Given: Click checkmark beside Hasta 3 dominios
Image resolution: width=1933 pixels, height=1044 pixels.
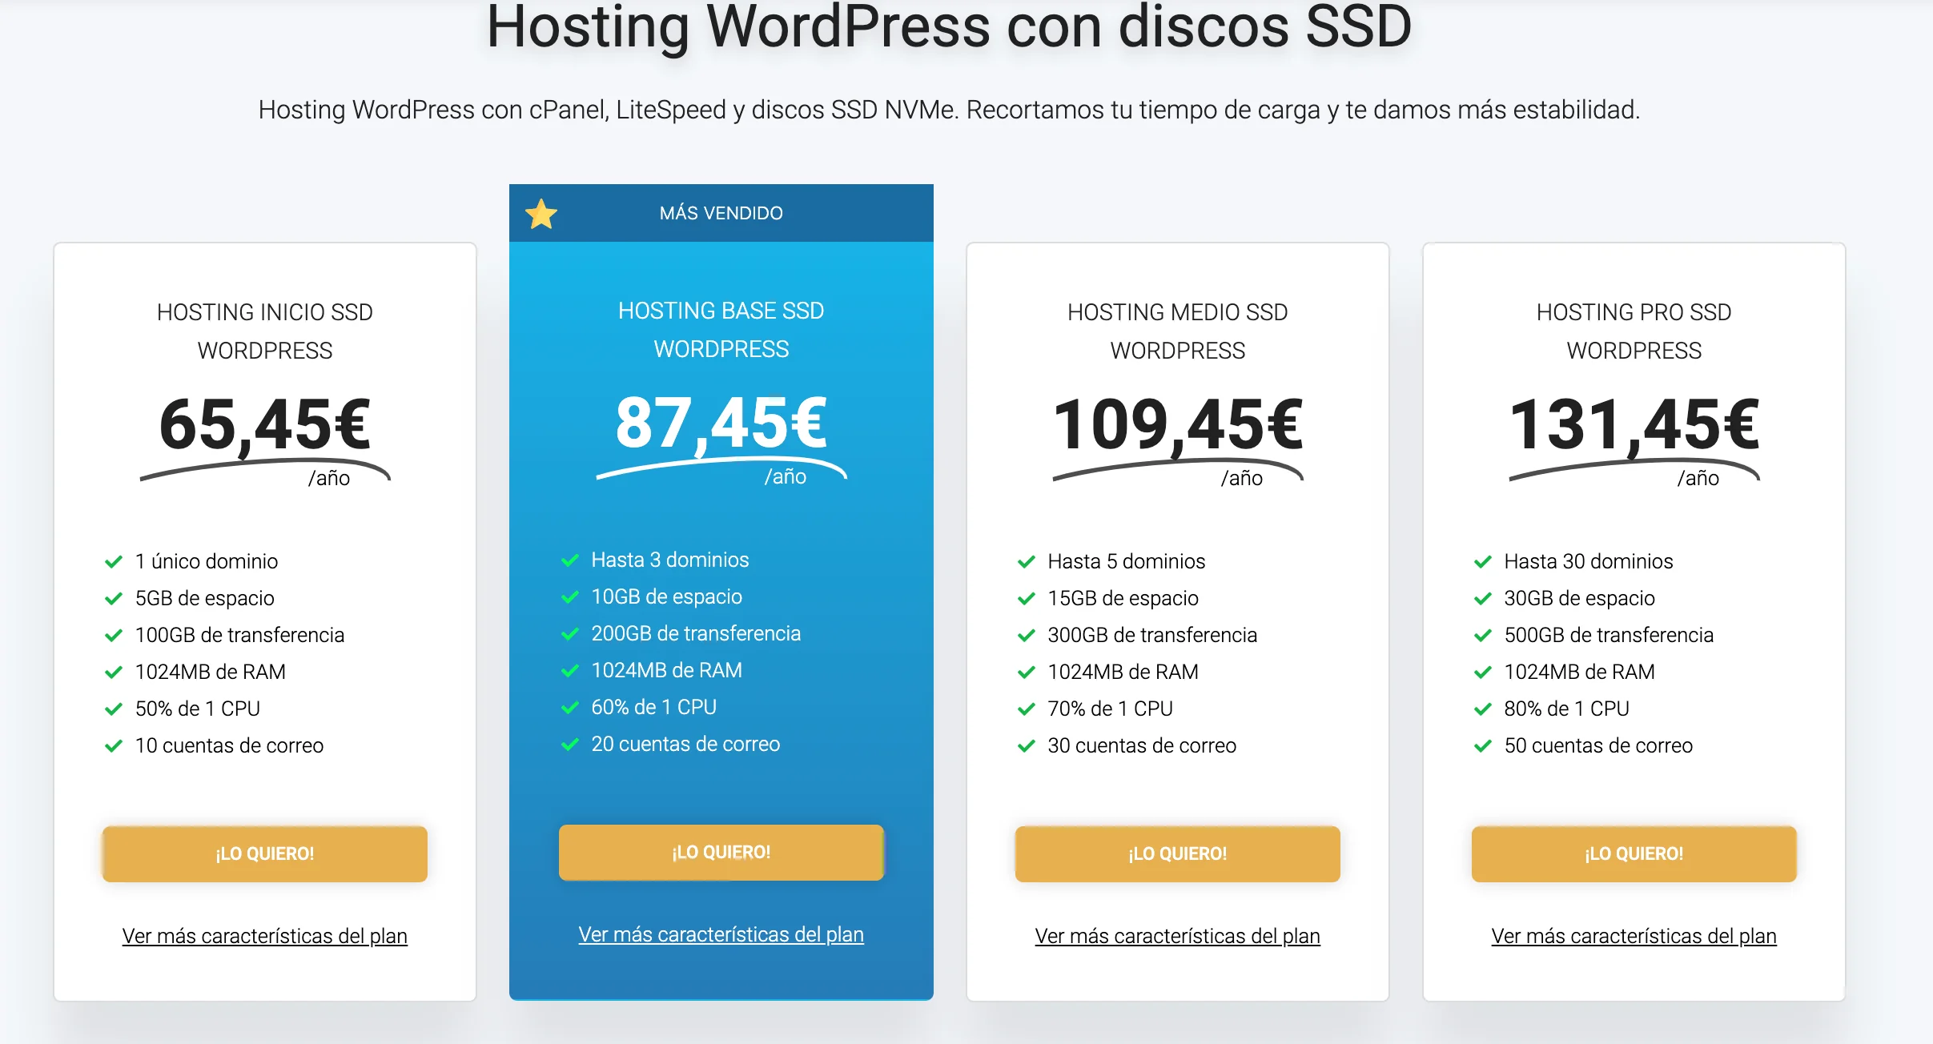Looking at the screenshot, I should tap(570, 560).
